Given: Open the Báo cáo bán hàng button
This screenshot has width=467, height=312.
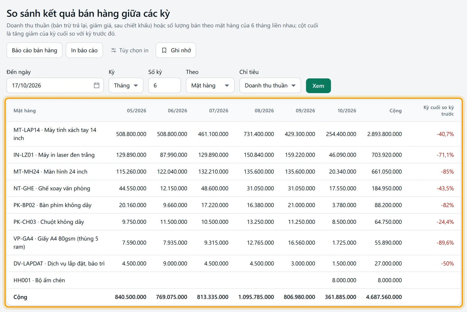Looking at the screenshot, I should coord(34,50).
